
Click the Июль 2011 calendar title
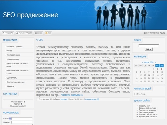coord(149,62)
